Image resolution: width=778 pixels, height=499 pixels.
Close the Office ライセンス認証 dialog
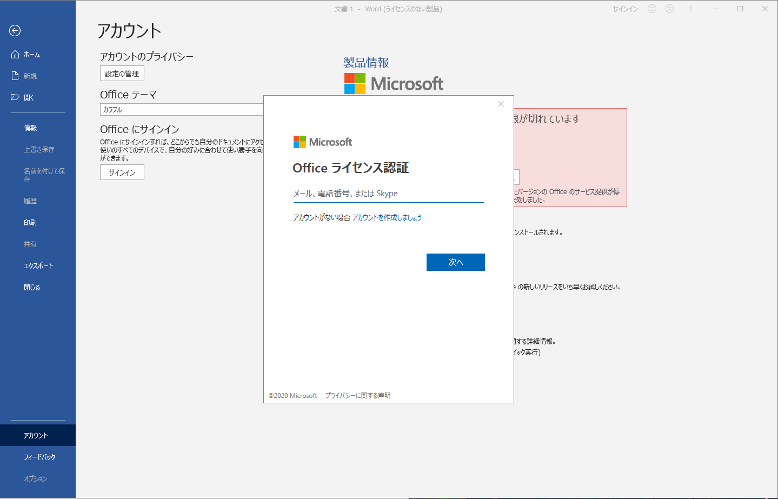point(501,104)
